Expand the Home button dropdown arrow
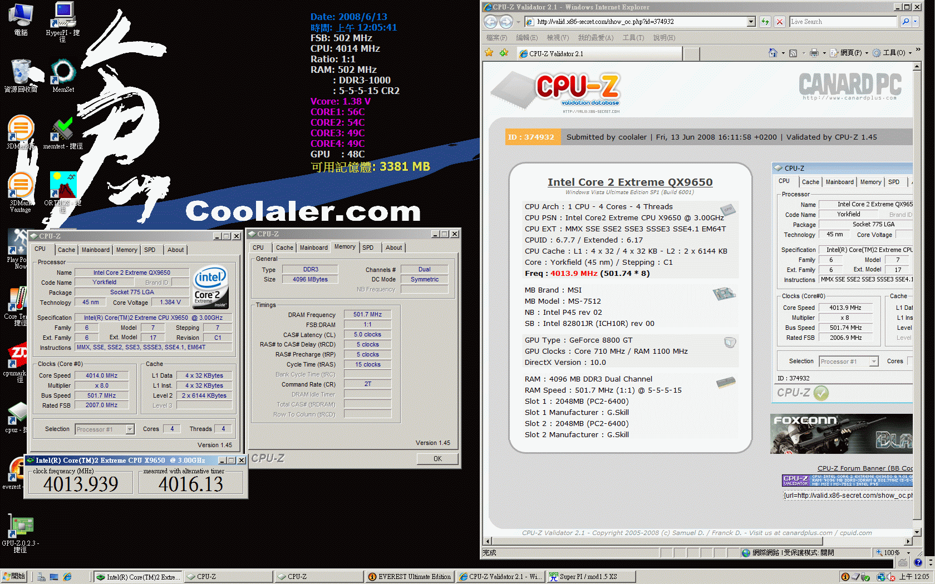This screenshot has width=935, height=584. pyautogui.click(x=783, y=53)
